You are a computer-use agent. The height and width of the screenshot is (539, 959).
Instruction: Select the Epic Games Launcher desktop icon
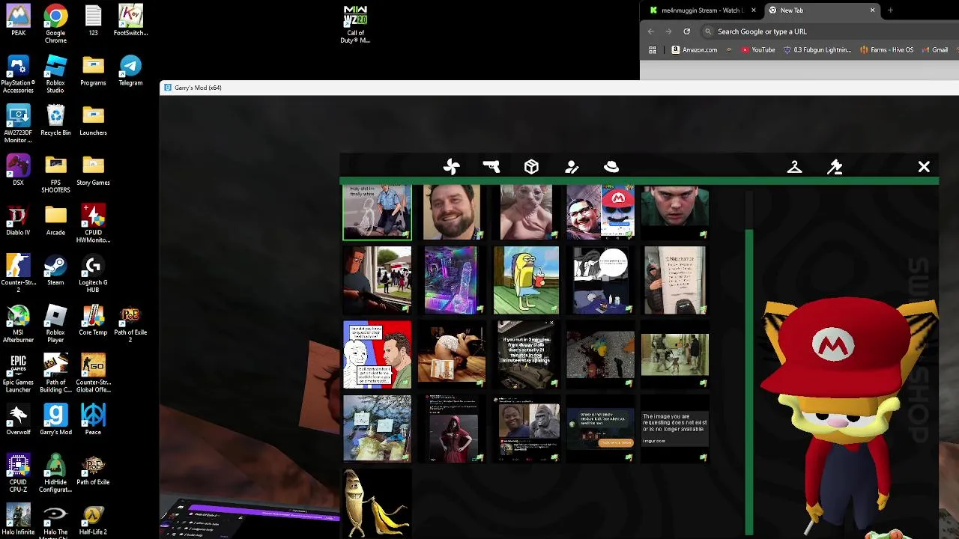coord(18,374)
